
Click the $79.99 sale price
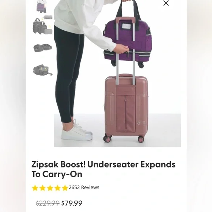coord(72,203)
